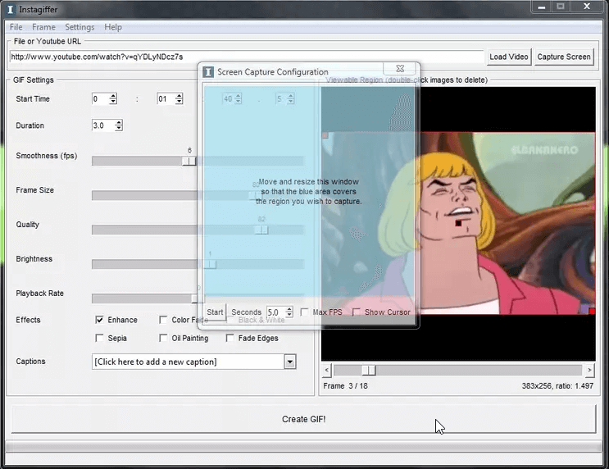The height and width of the screenshot is (469, 609).
Task: Click the '383x256, ratio: 1.497' text
Action: [557, 386]
